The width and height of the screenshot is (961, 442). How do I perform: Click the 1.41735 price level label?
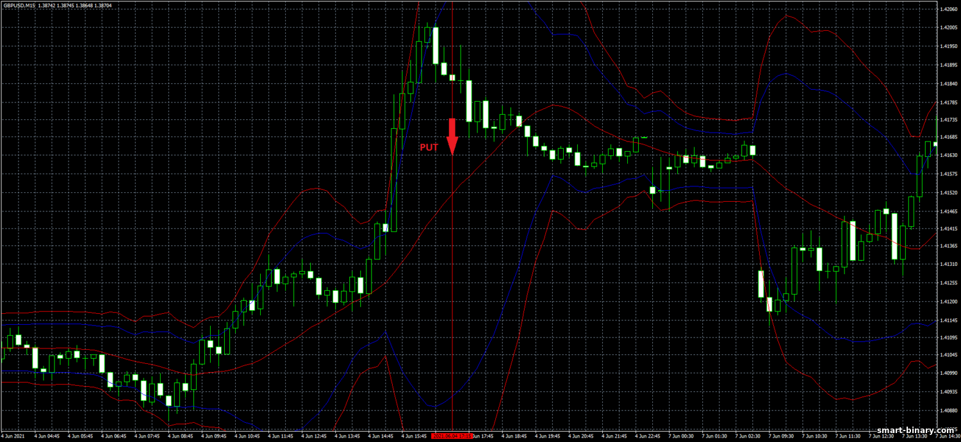948,120
